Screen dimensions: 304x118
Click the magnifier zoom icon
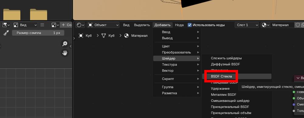[65, 44]
